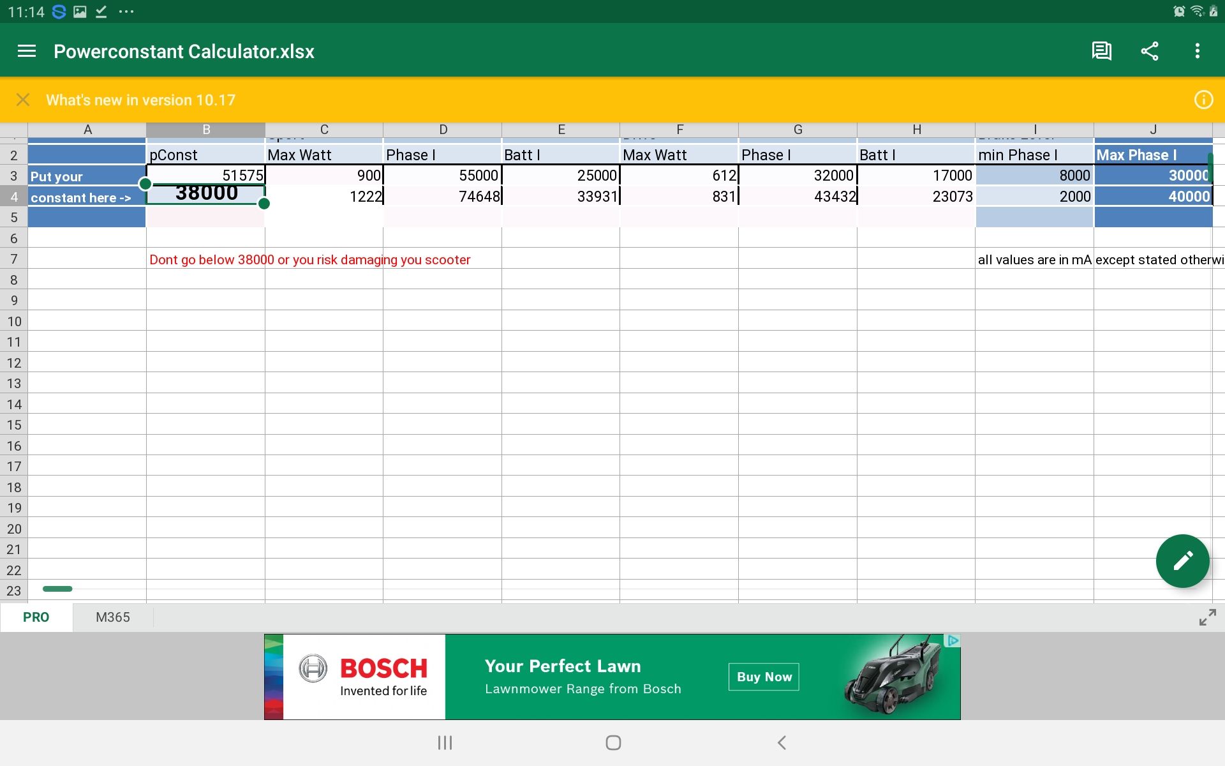1225x766 pixels.
Task: Close ad via AdChoices icon
Action: pos(953,641)
